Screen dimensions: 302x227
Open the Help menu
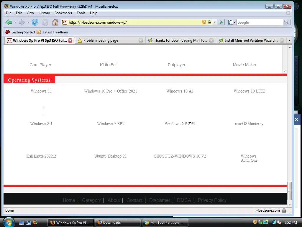[x=93, y=13]
